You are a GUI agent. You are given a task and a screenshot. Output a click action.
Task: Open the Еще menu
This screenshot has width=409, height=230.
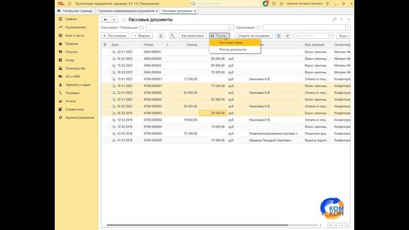[x=343, y=36]
